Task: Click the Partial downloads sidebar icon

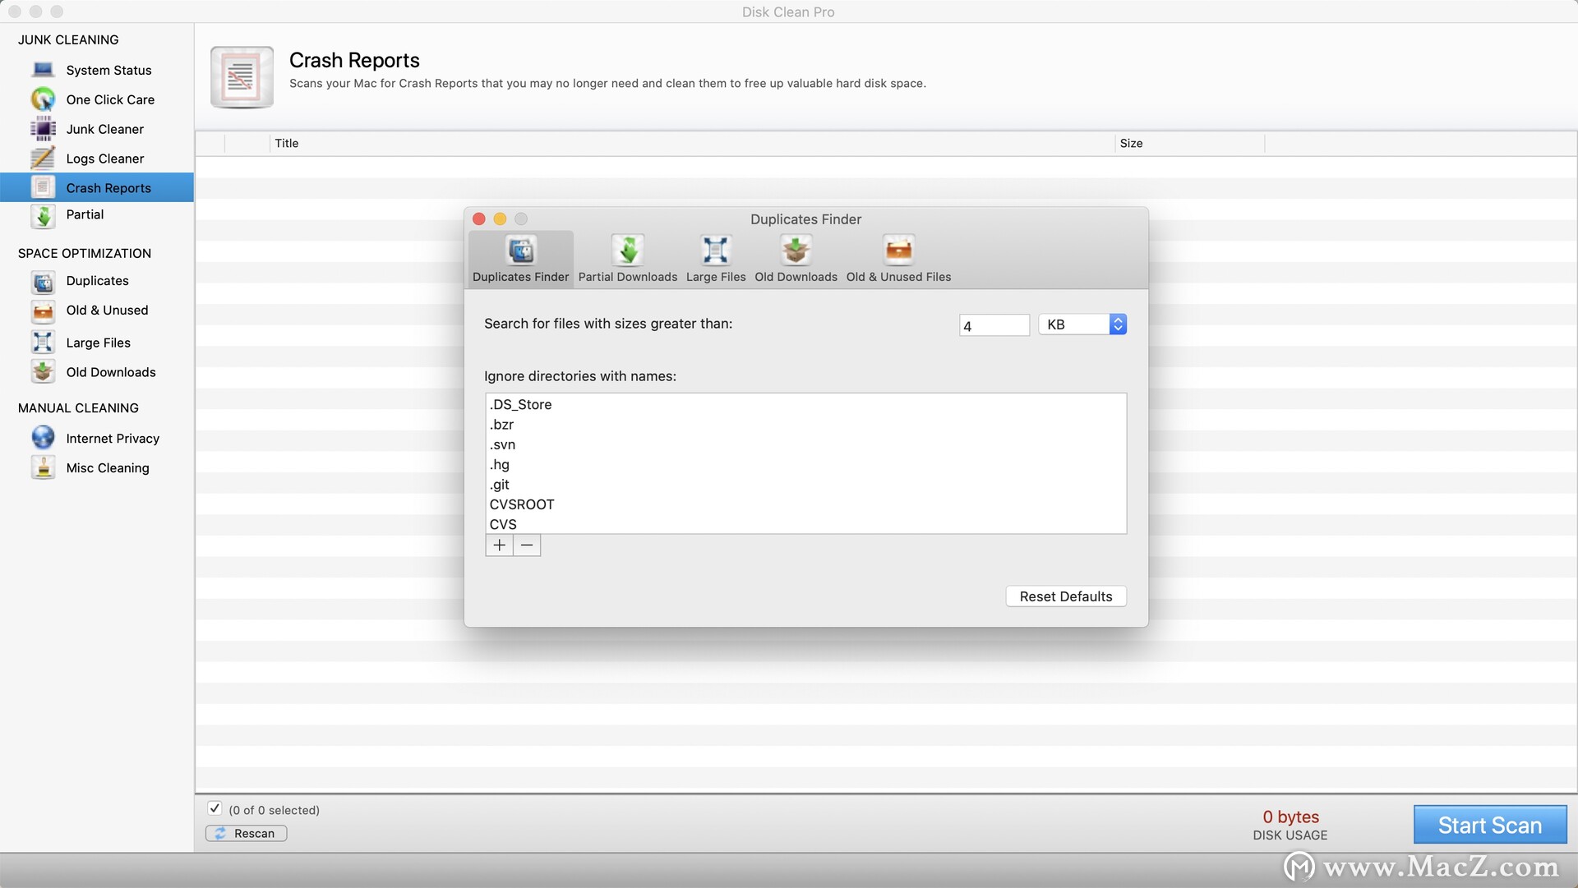Action: pos(43,216)
